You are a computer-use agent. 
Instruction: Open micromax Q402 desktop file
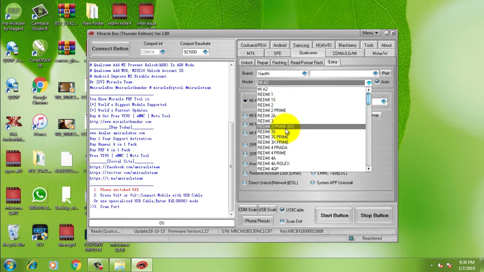[x=13, y=201]
